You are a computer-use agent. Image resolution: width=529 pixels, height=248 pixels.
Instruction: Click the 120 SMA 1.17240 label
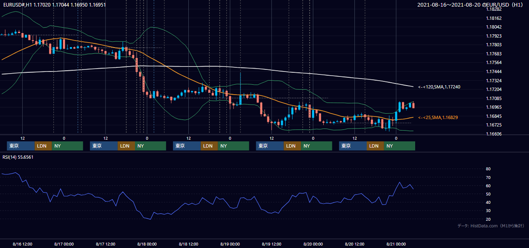pyautogui.click(x=439, y=87)
